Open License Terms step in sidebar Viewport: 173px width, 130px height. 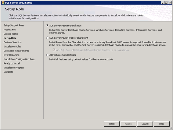11,34
